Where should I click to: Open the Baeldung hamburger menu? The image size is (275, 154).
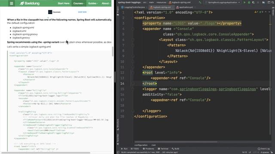pyautogui.click(x=12, y=3)
